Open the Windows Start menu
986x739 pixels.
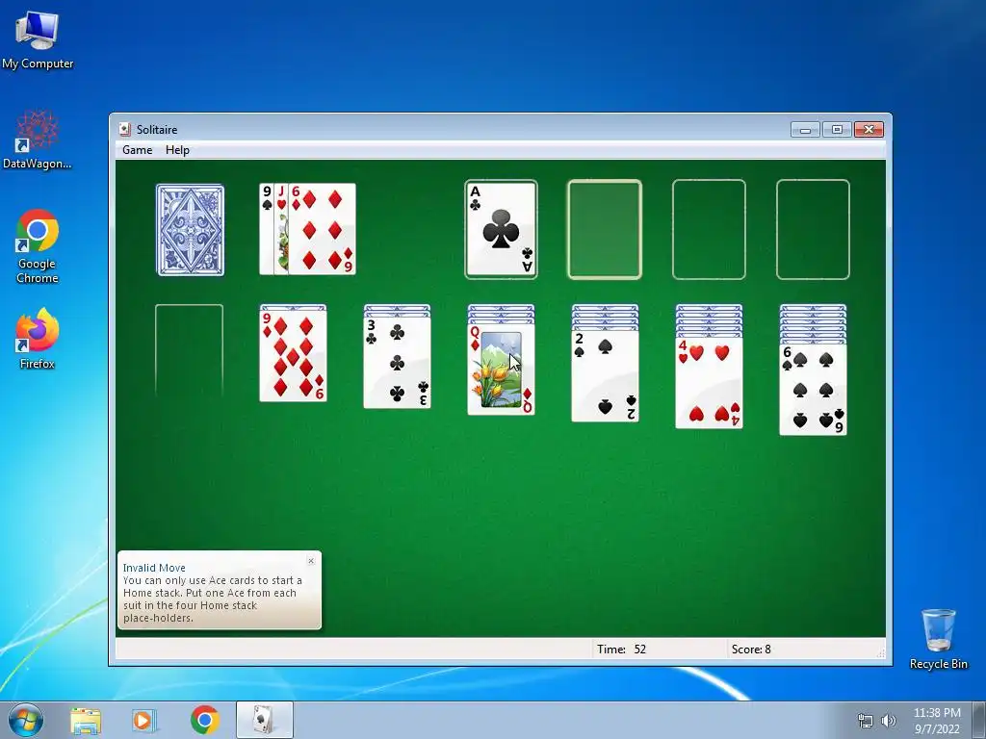(26, 720)
